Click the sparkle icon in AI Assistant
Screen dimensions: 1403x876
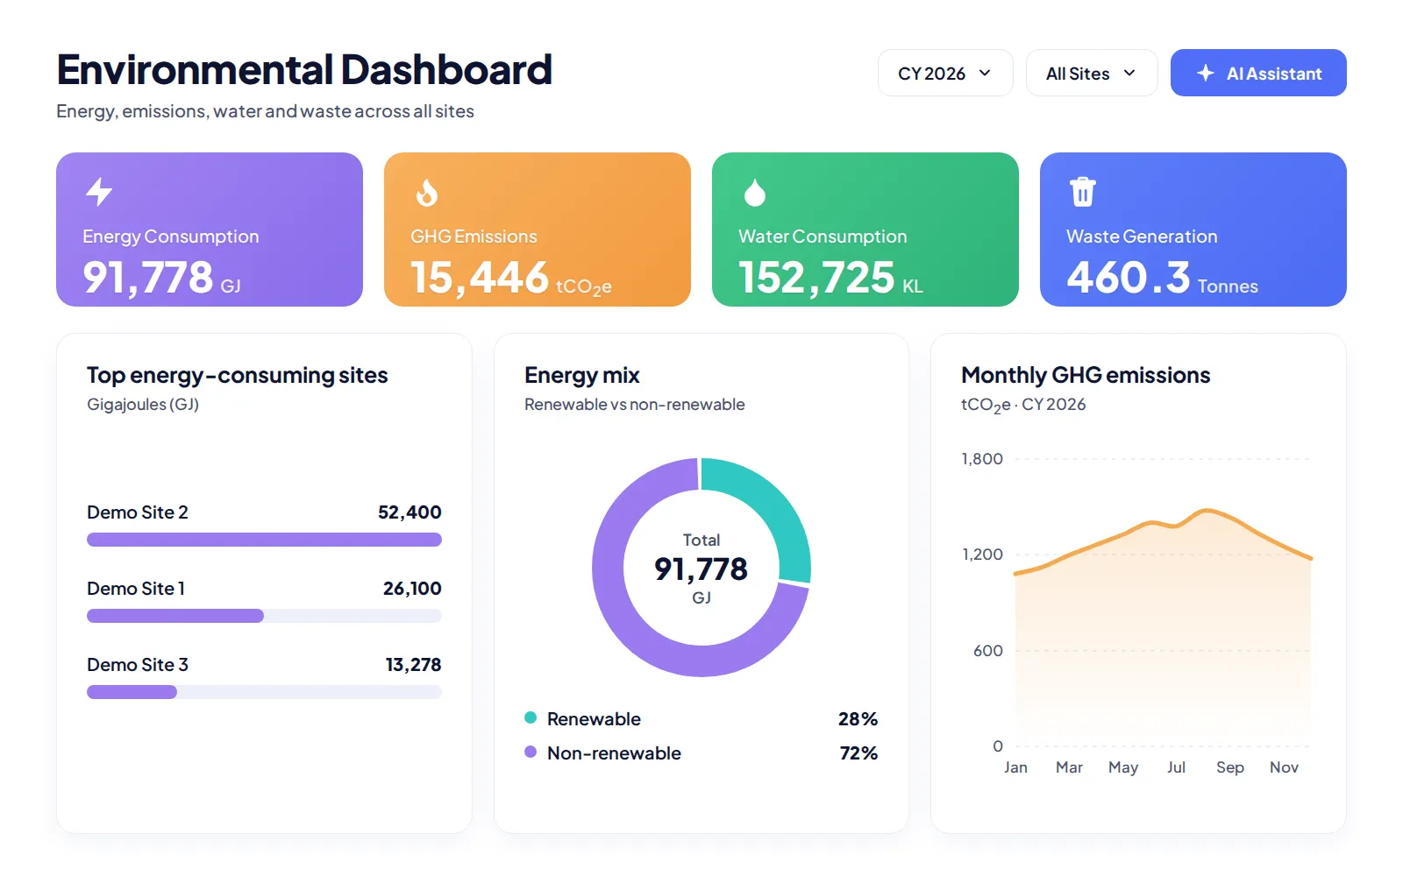pyautogui.click(x=1206, y=73)
